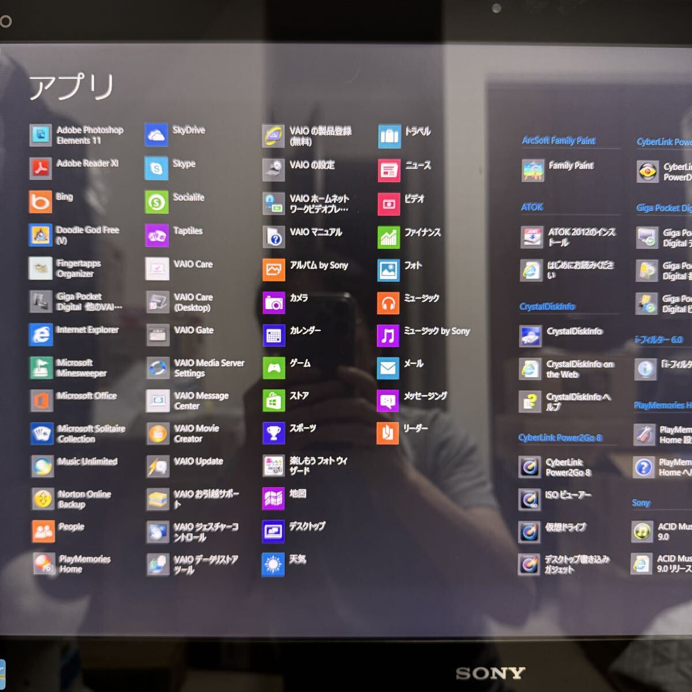Open VAIO の製品登録 (無料)

click(x=307, y=136)
